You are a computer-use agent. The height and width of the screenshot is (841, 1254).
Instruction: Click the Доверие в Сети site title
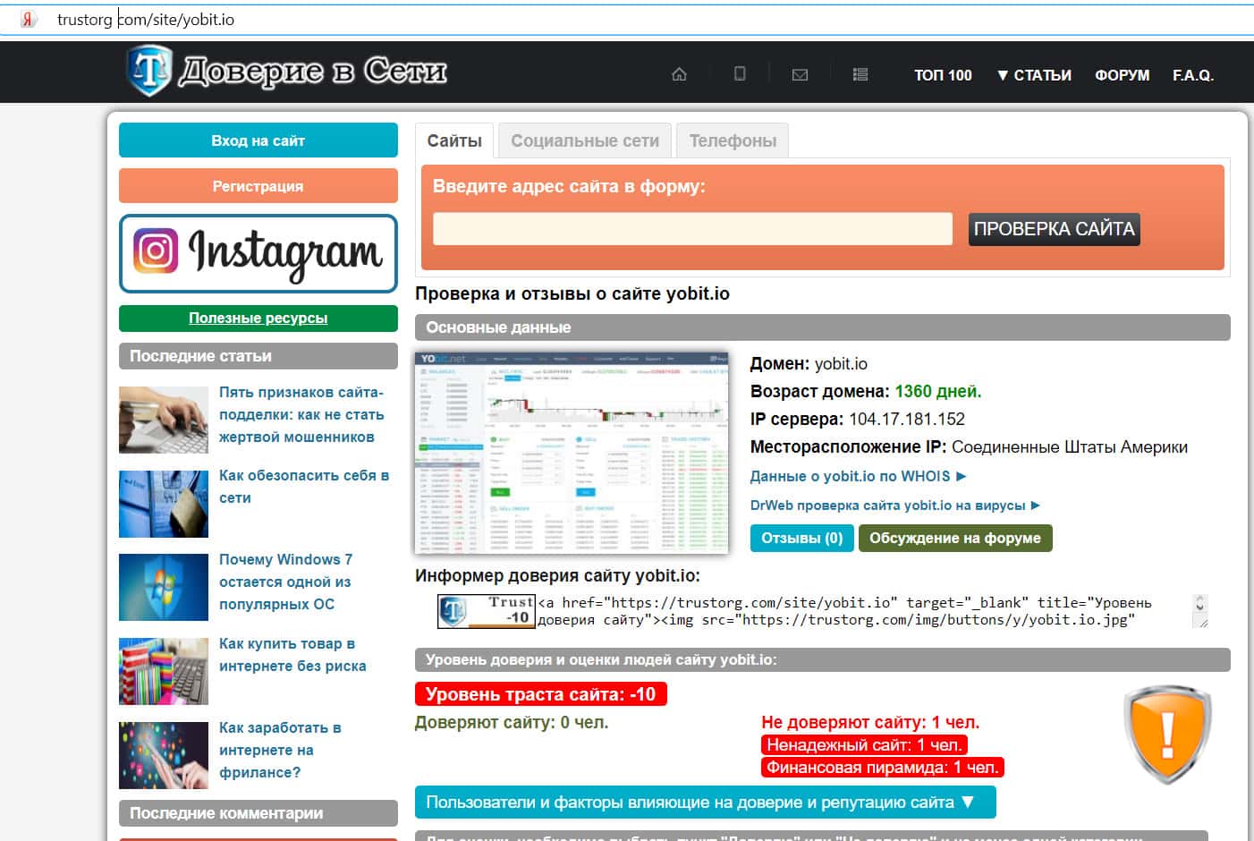point(313,72)
